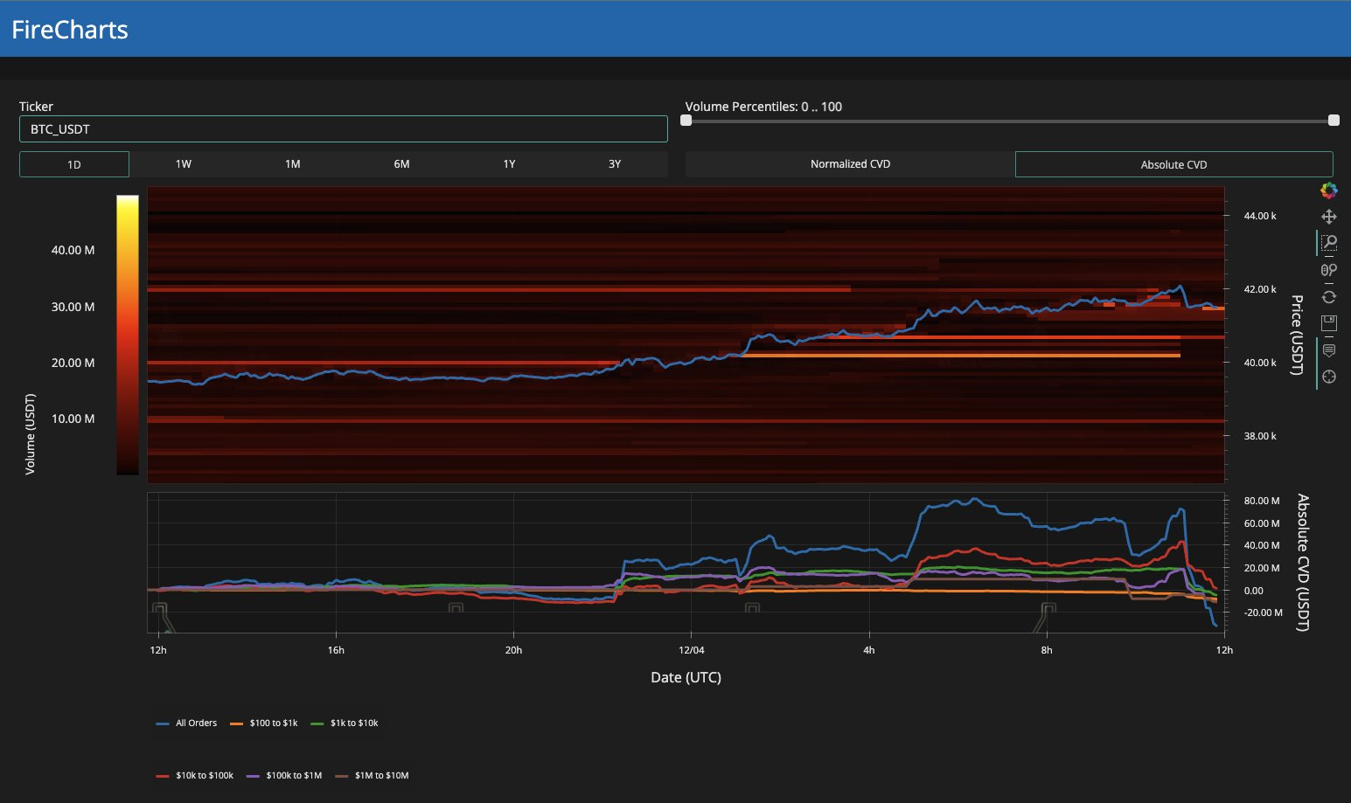Activate the Box Zoom tool
The image size is (1351, 803).
pos(1328,243)
